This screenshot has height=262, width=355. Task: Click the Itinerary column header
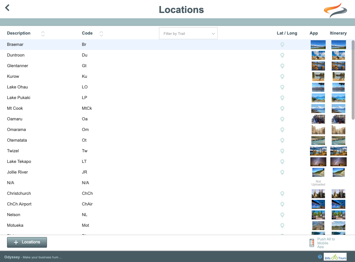point(338,33)
